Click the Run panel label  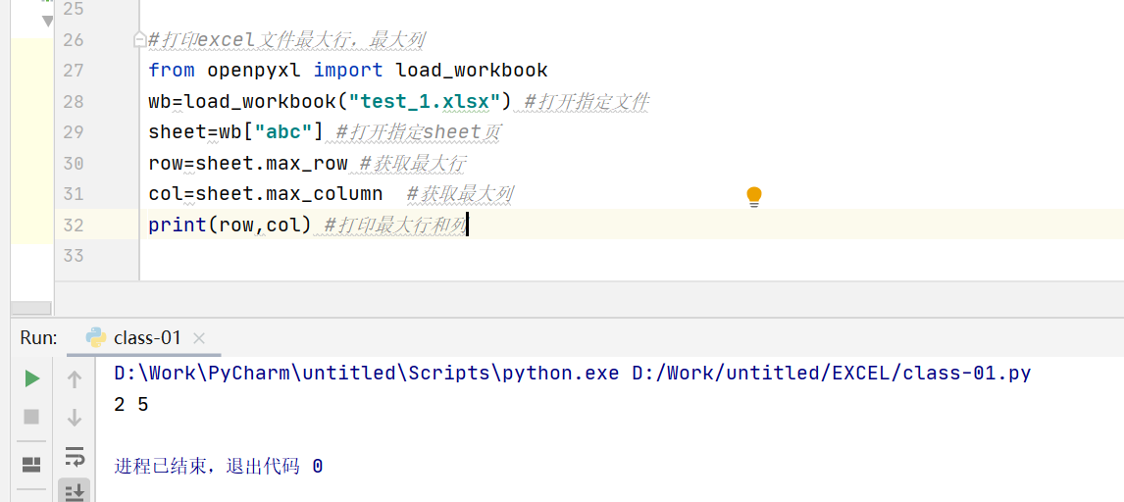click(x=38, y=337)
